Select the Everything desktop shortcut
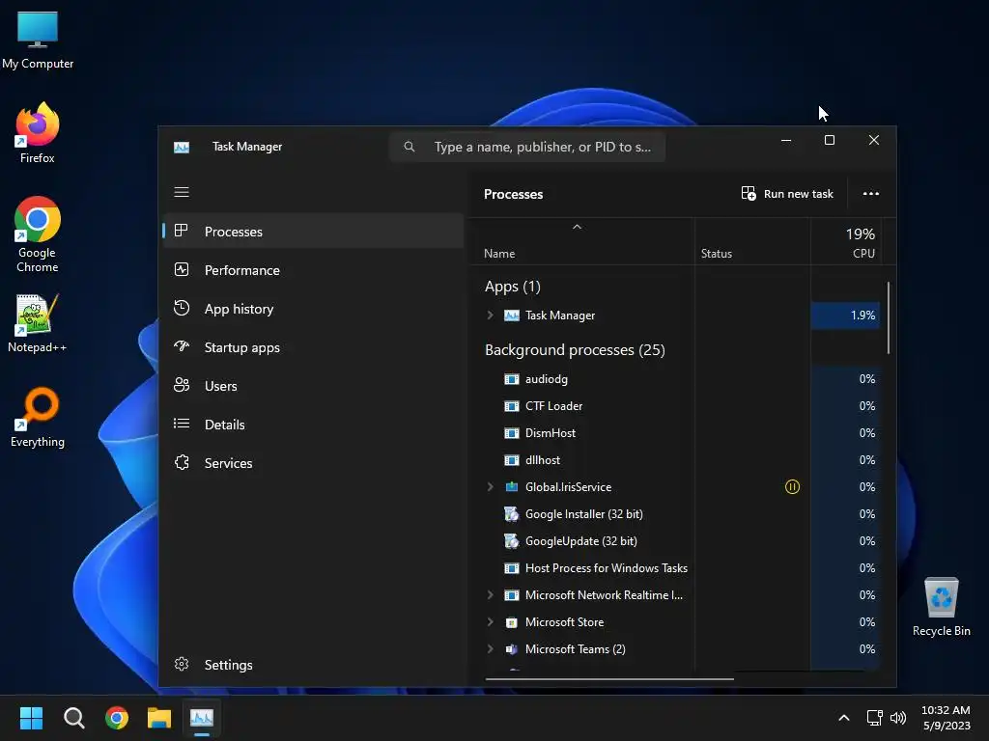The width and height of the screenshot is (989, 741). pos(38,418)
